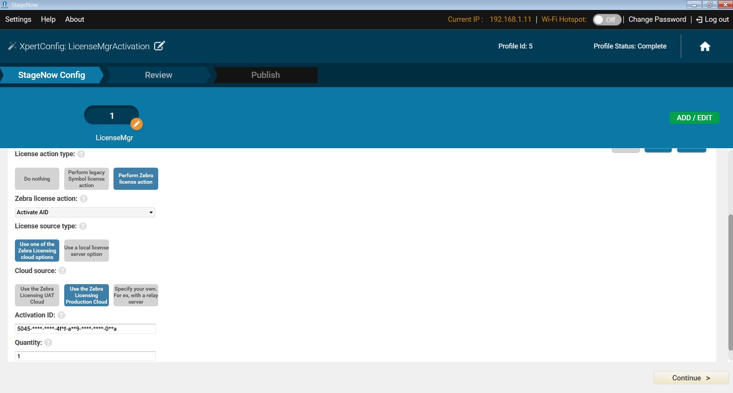This screenshot has height=393, width=733.
Task: Switch to the Review step
Action: [x=159, y=75]
